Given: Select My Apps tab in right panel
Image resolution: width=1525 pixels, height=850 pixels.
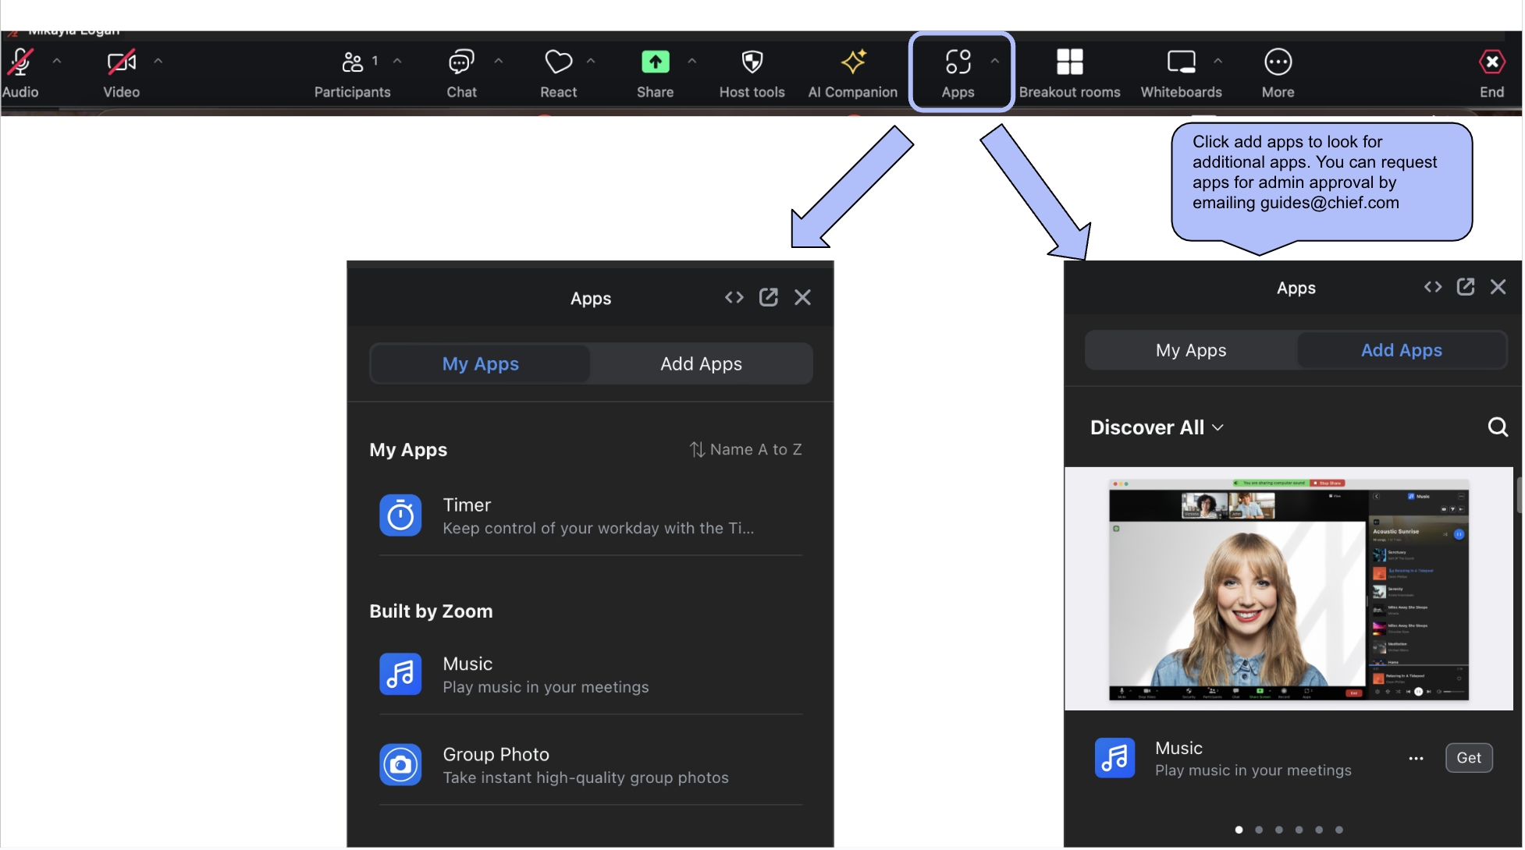Looking at the screenshot, I should (x=1191, y=351).
